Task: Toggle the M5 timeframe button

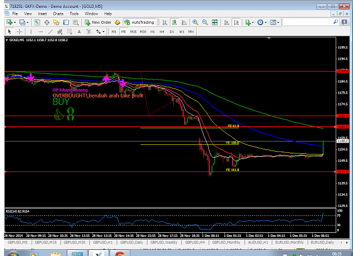Action: [x=124, y=32]
